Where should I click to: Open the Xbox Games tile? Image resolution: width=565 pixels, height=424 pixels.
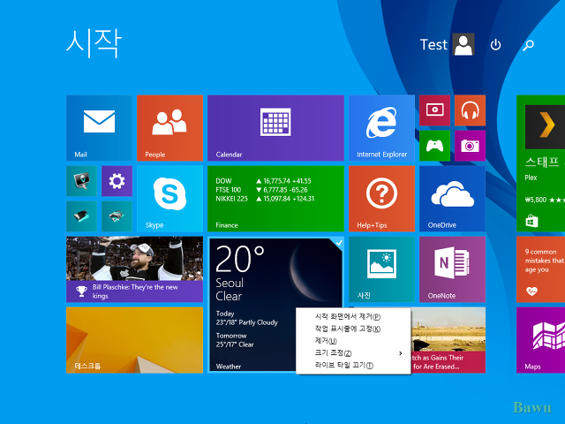(x=434, y=145)
